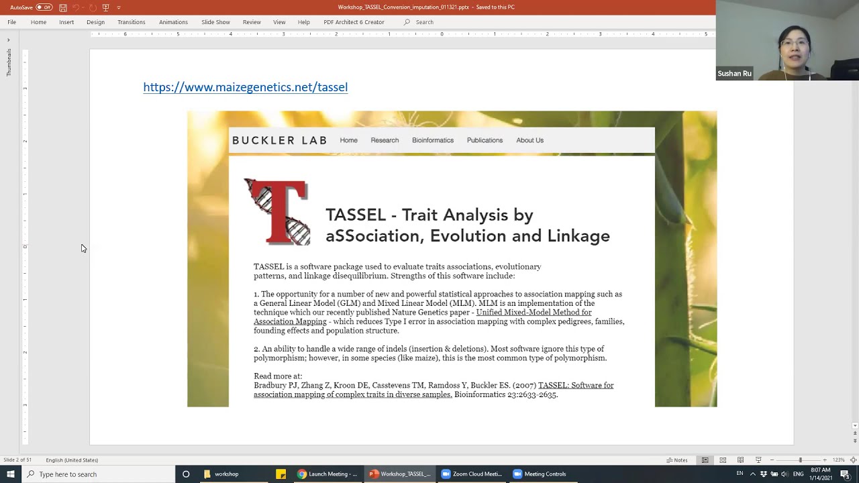This screenshot has height=483, width=859.
Task: Switch to Slide Sorter view icon
Action: pos(723,460)
